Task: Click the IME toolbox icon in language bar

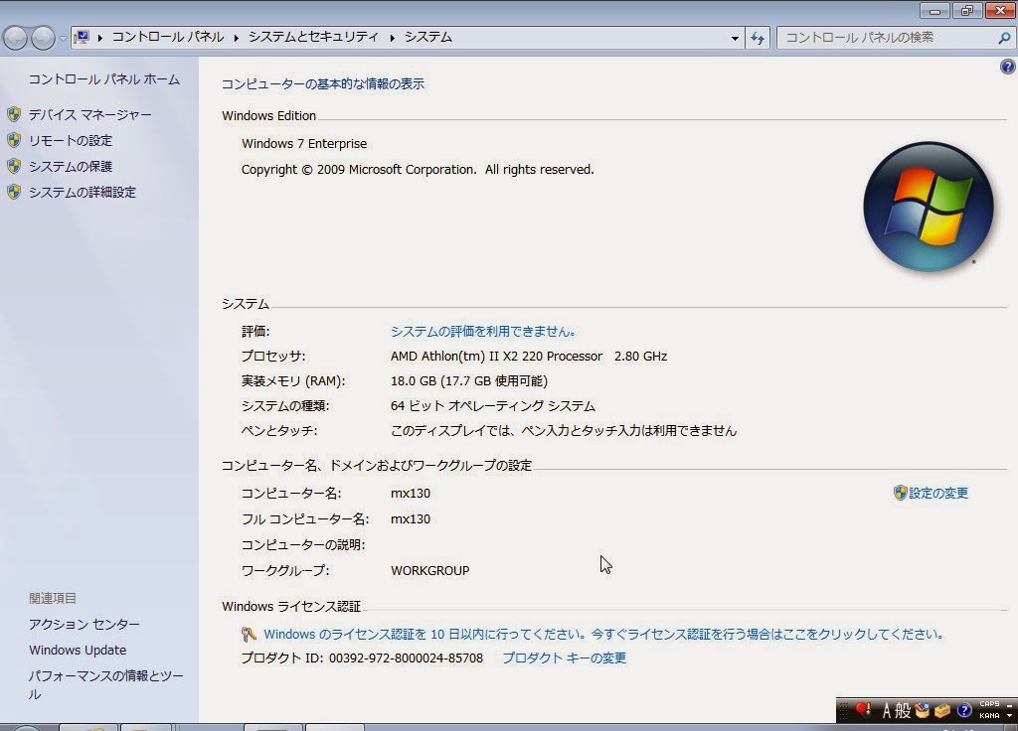Action: 942,711
